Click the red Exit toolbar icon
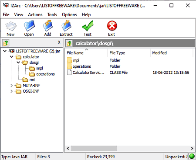 point(112,26)
